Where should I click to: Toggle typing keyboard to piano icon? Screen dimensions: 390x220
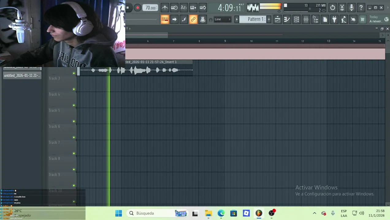click(x=165, y=20)
